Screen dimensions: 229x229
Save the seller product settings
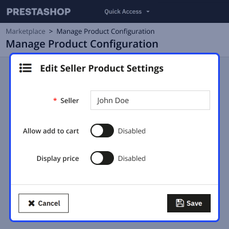(189, 203)
